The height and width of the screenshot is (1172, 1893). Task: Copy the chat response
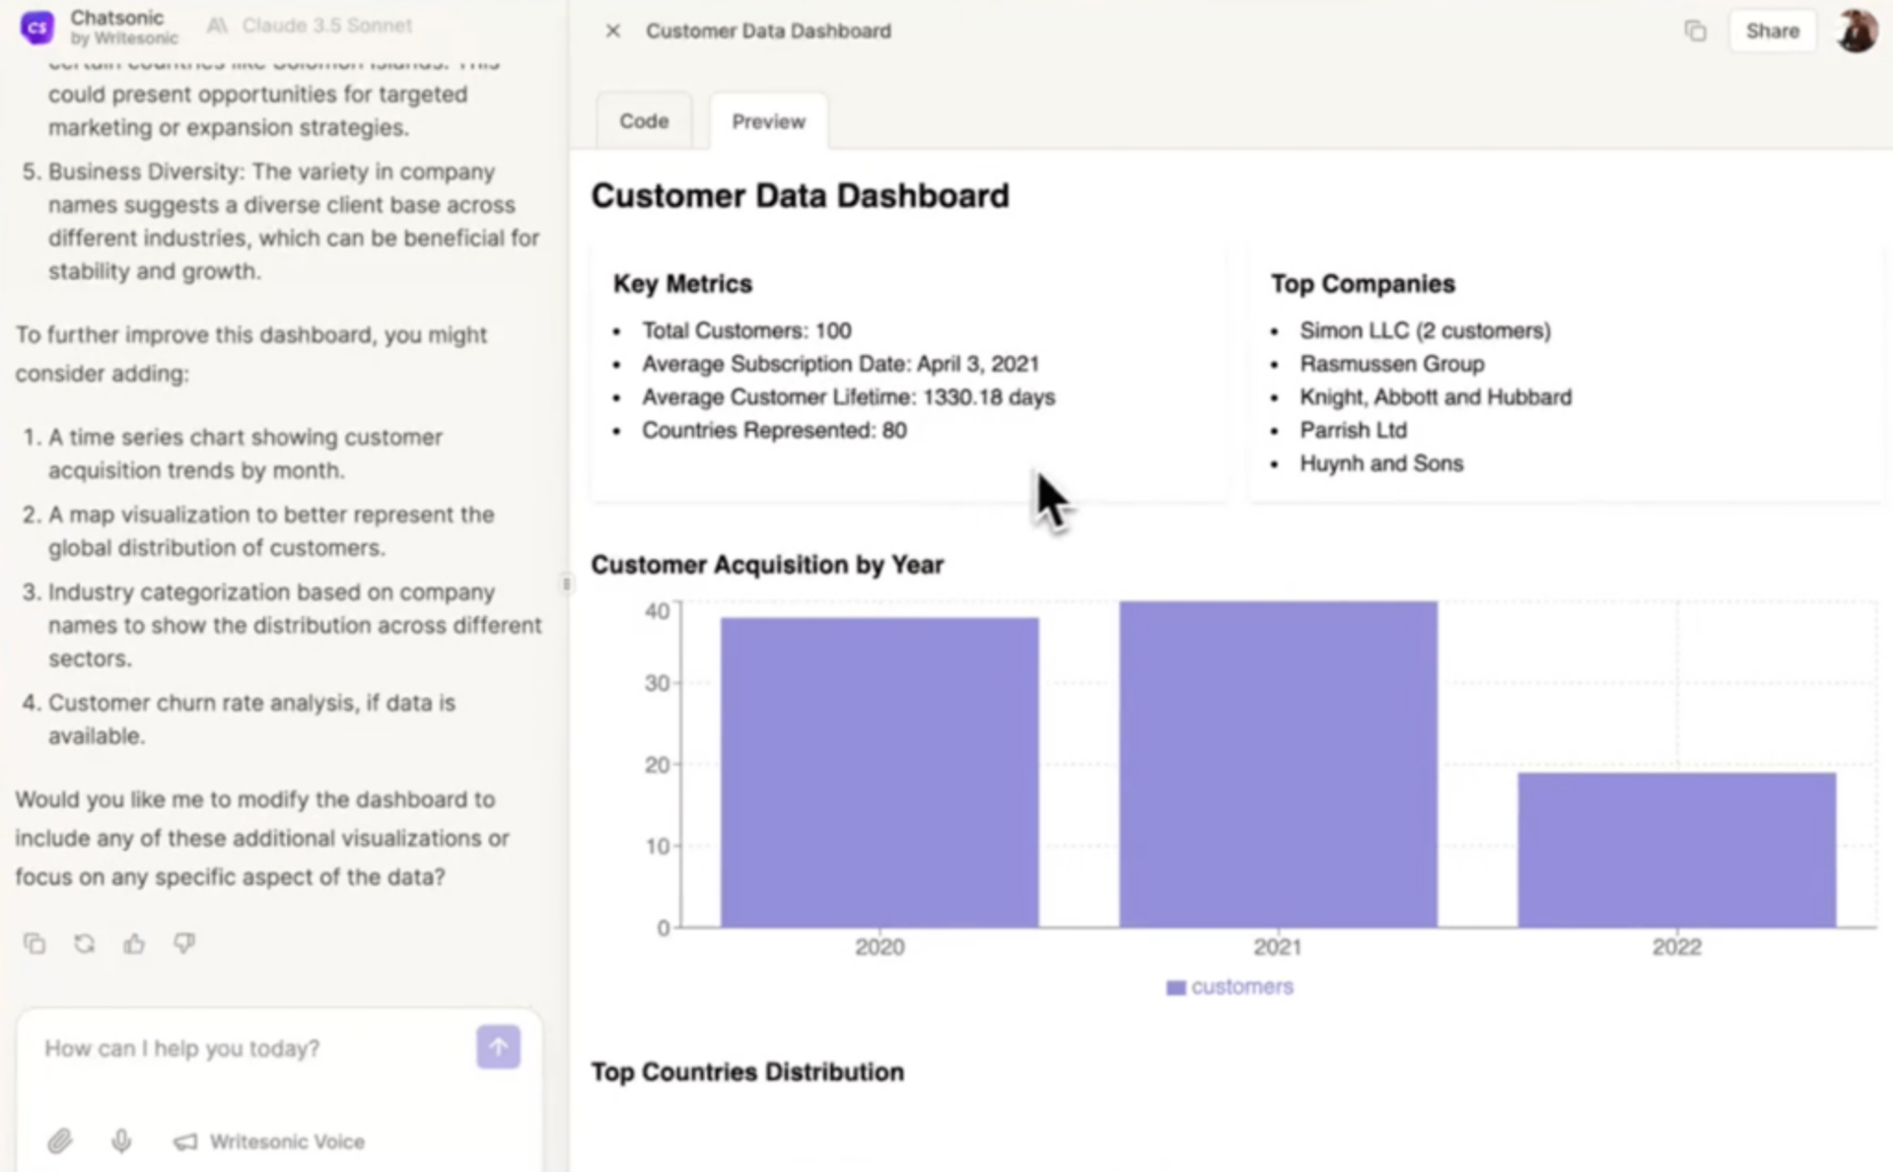coord(35,943)
